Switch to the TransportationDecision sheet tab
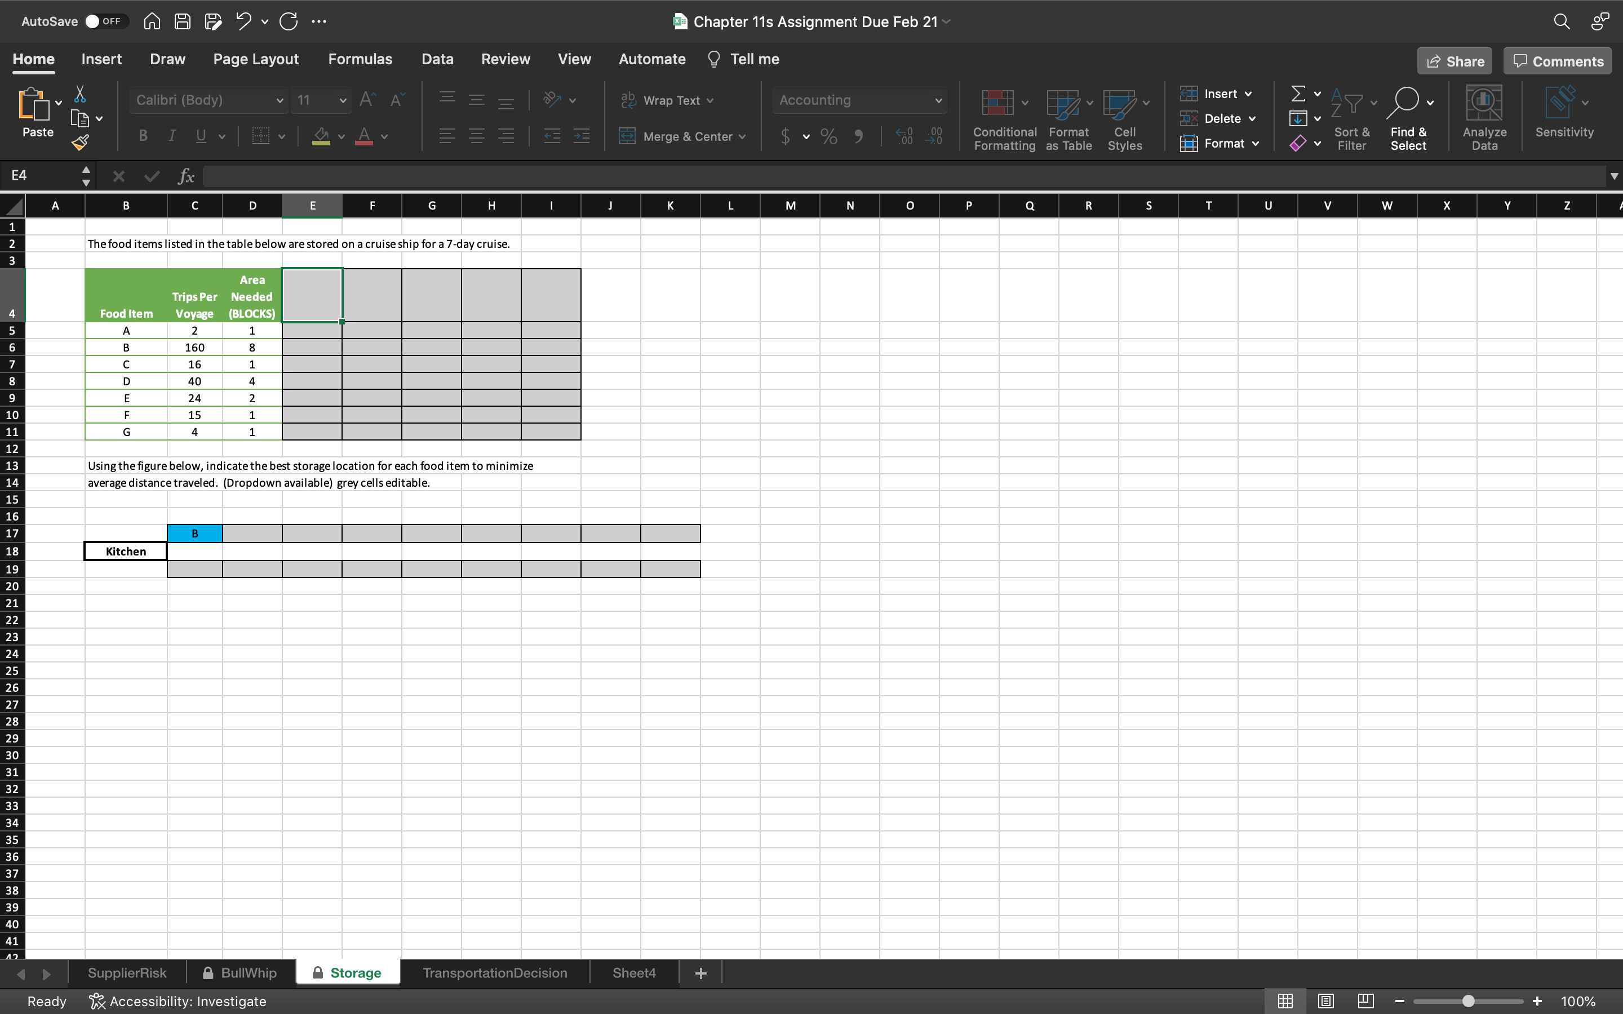1623x1014 pixels. coord(494,972)
